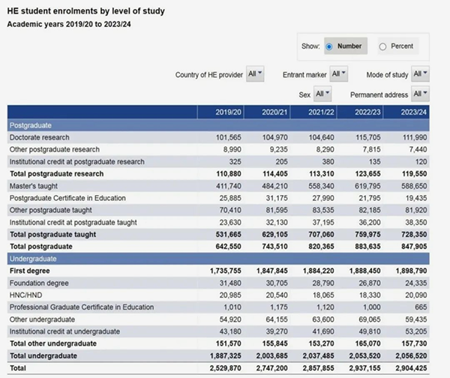Click the Postgraduate section header row
Viewport: 450px width, 378px height.
(30, 125)
